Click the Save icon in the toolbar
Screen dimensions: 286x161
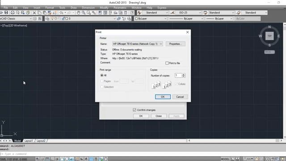[6, 13]
